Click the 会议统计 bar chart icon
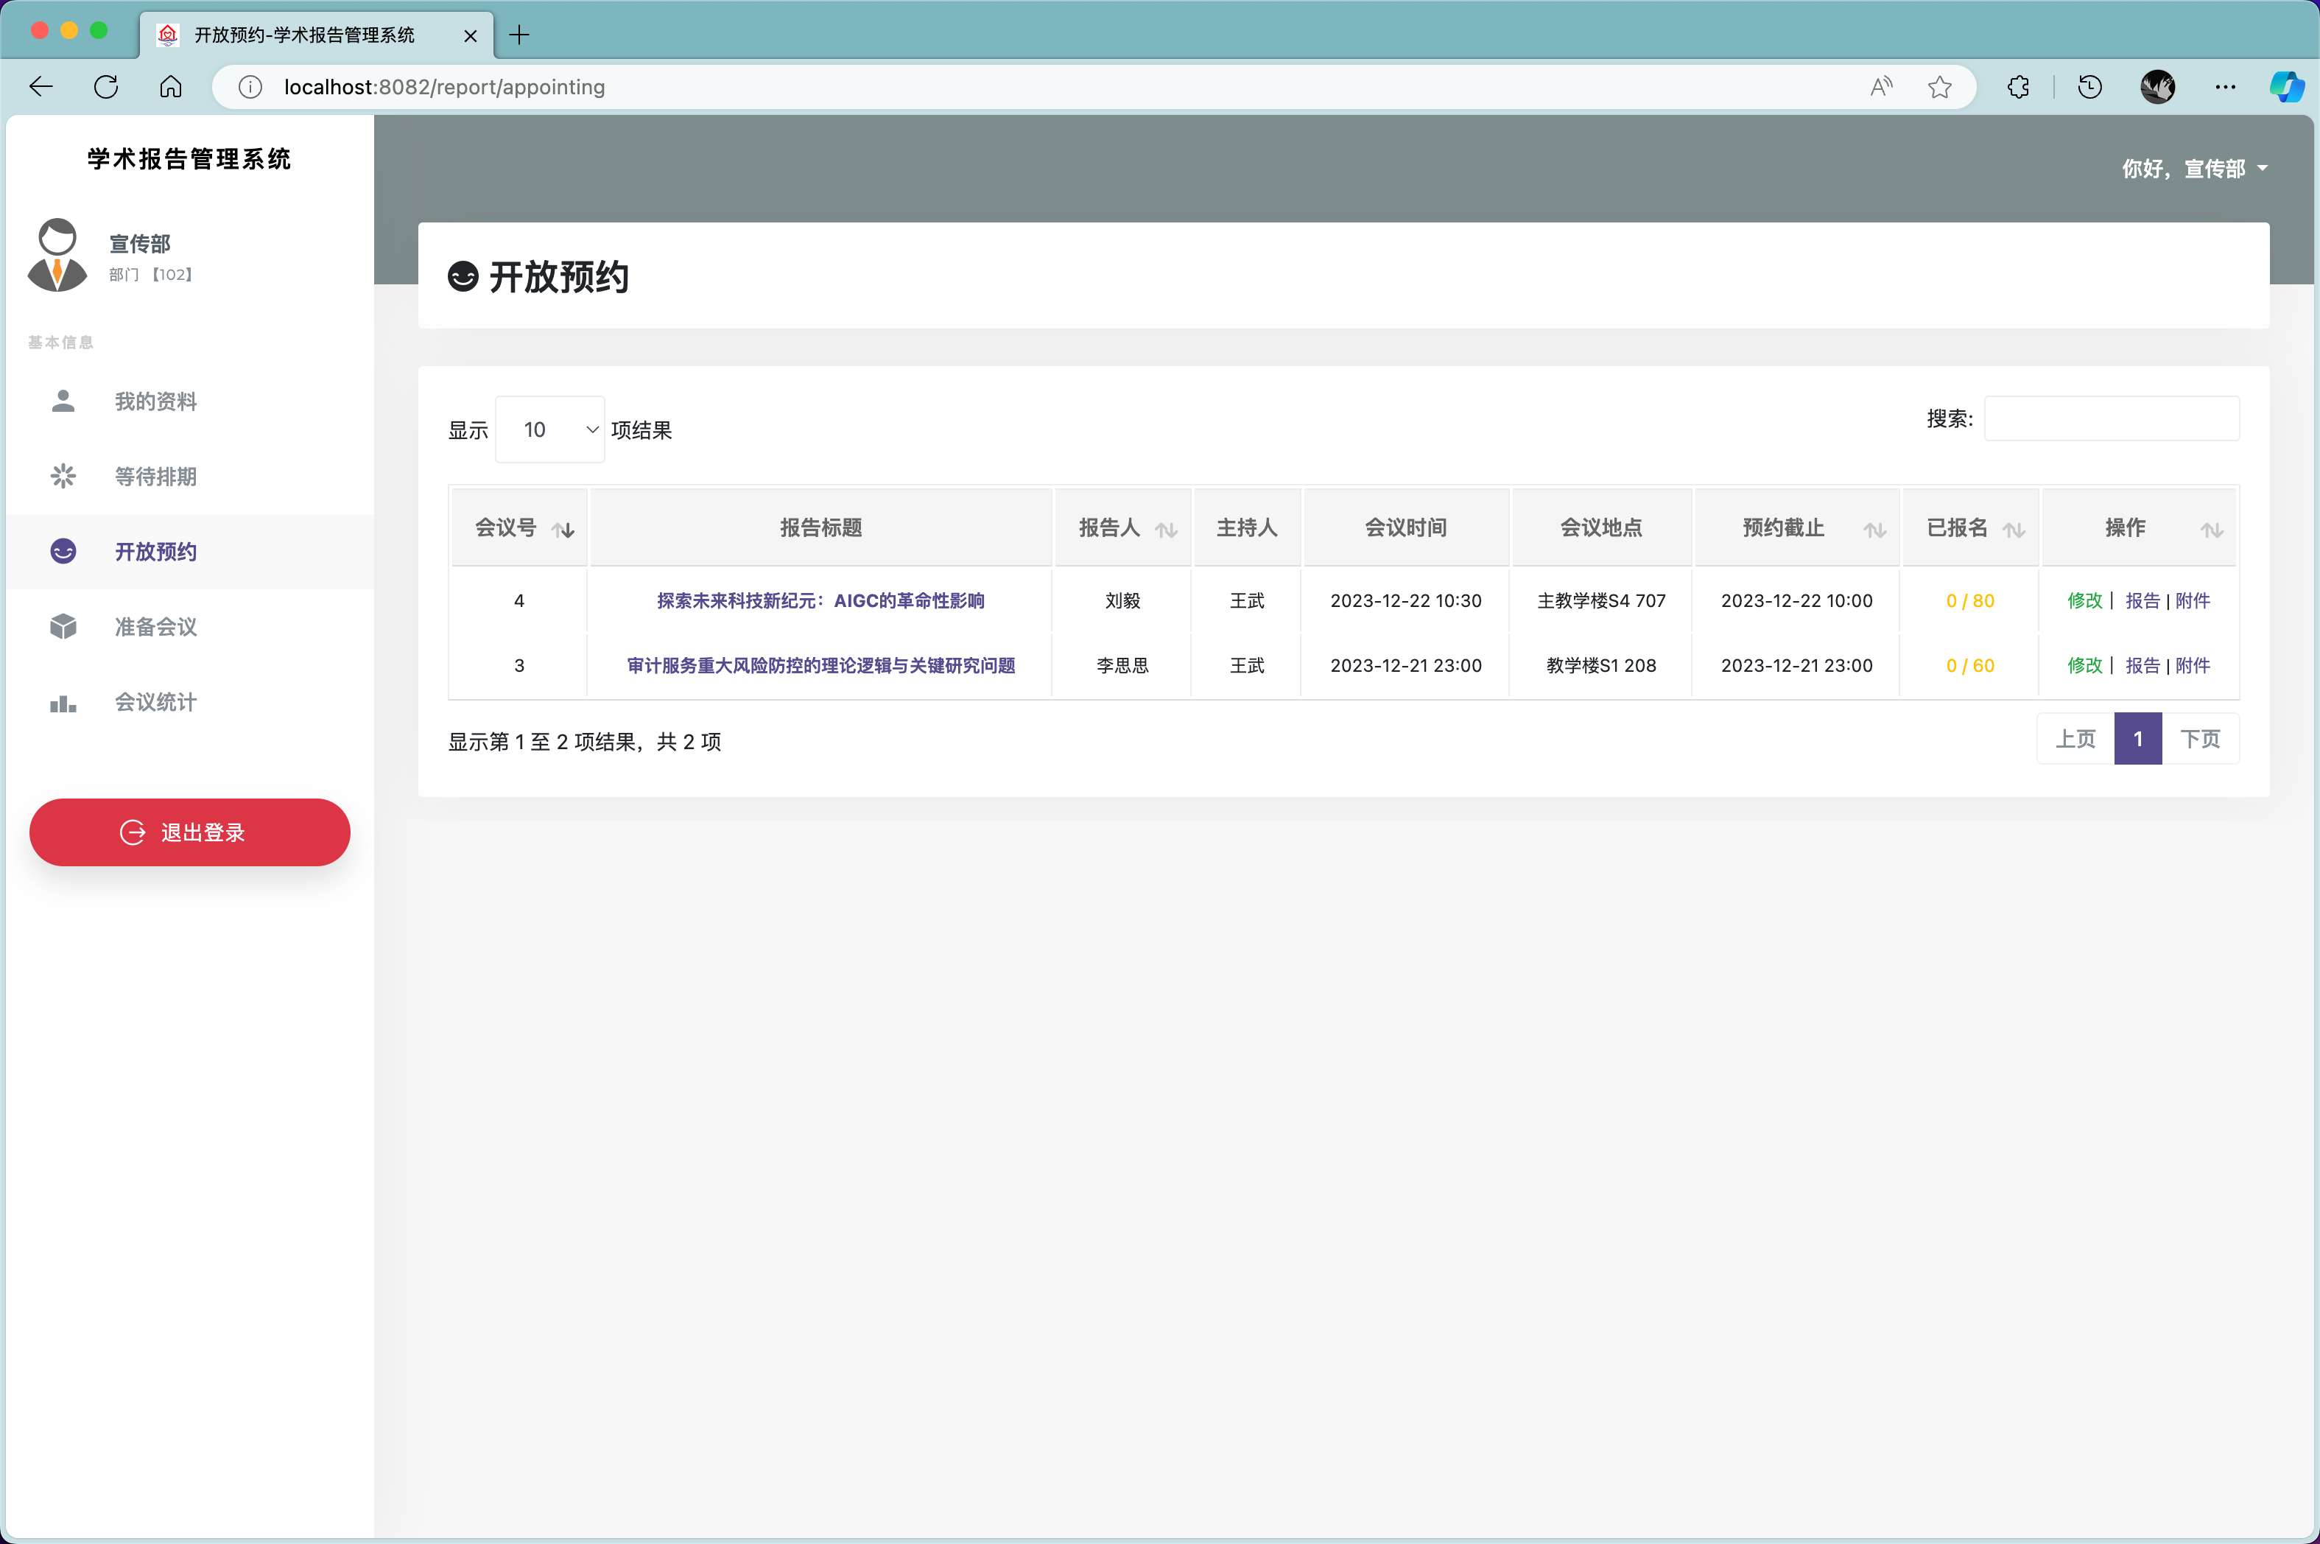Image resolution: width=2320 pixels, height=1544 pixels. [x=63, y=703]
